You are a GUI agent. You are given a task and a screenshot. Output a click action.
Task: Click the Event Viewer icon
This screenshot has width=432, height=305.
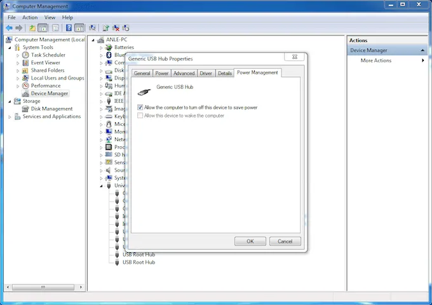coord(25,63)
